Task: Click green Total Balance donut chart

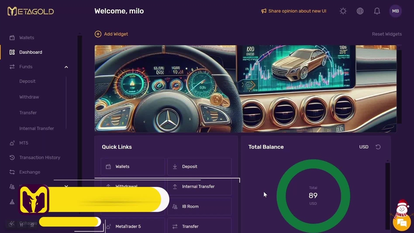Action: pyautogui.click(x=313, y=195)
